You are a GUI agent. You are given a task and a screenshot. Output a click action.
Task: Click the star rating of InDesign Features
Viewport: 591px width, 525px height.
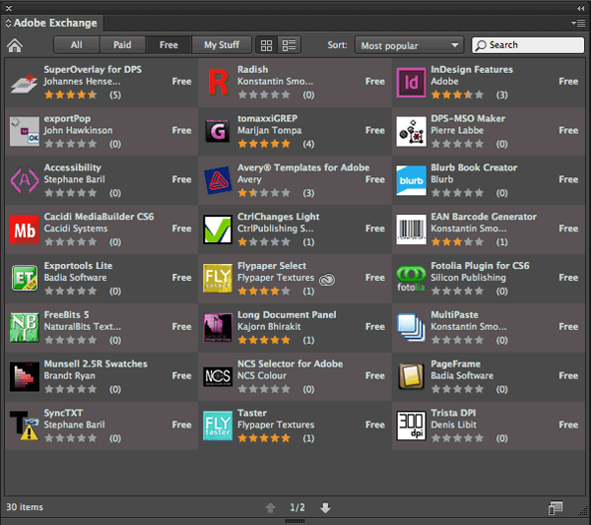457,95
